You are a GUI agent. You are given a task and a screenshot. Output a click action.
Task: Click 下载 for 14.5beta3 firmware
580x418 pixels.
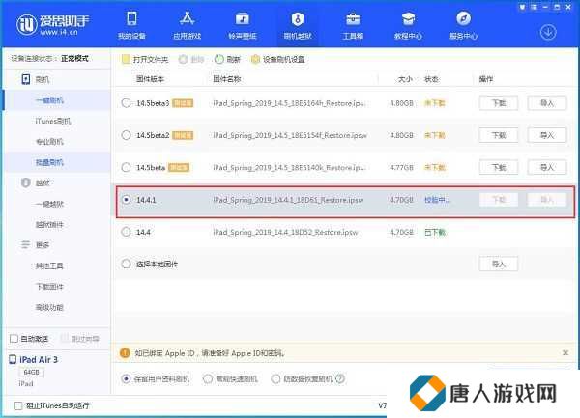coord(498,103)
